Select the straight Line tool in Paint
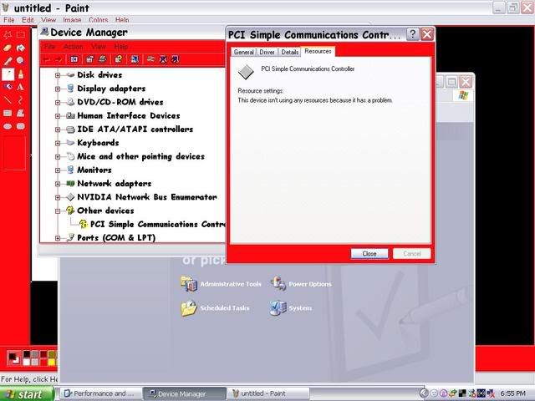Viewport: 535px width, 401px height. 8,100
